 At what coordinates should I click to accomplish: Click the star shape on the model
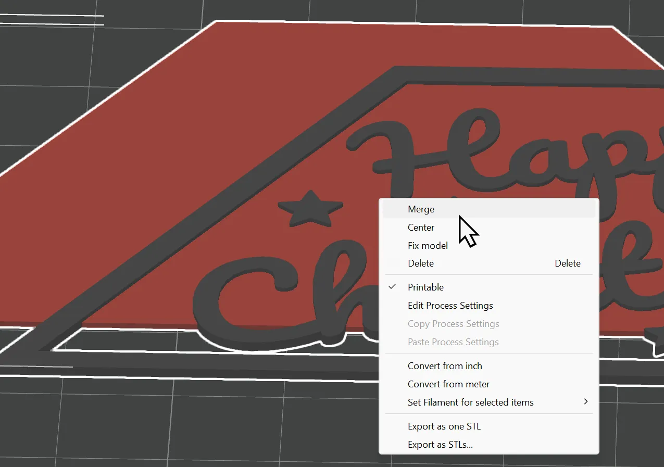click(x=310, y=208)
